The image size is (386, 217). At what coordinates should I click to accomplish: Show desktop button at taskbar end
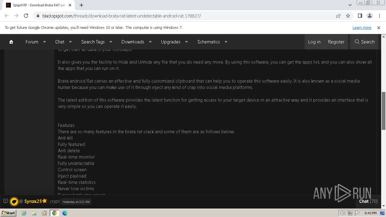[382, 213]
